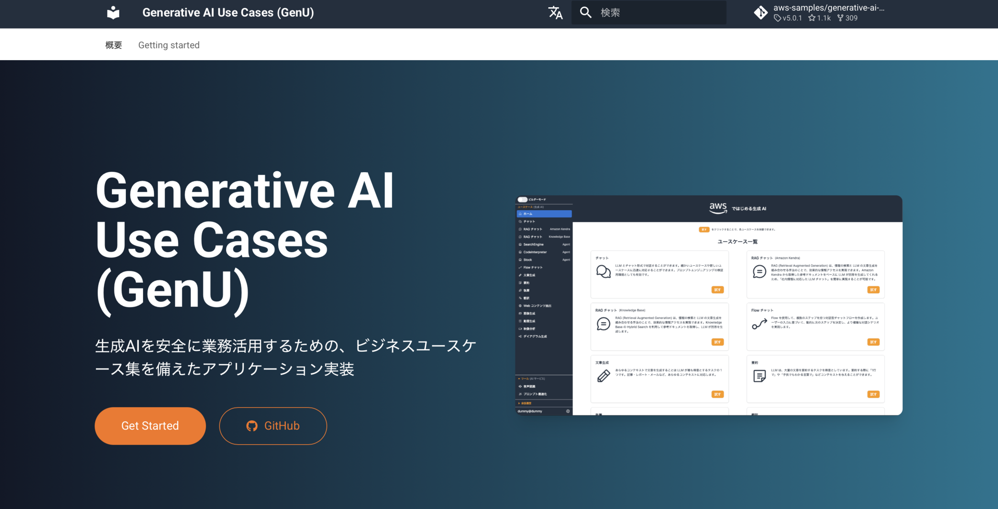Click the book logo icon in the header
998x509 pixels.
pyautogui.click(x=113, y=12)
